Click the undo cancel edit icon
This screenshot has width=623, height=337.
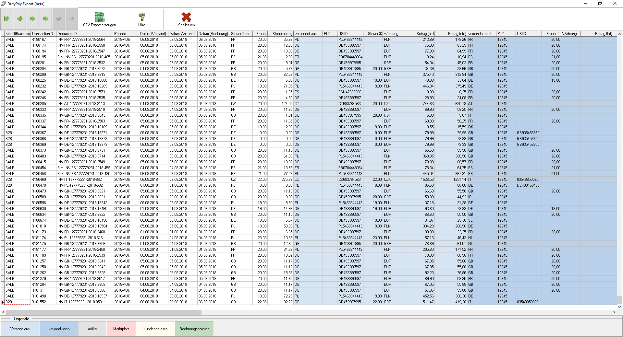point(72,19)
